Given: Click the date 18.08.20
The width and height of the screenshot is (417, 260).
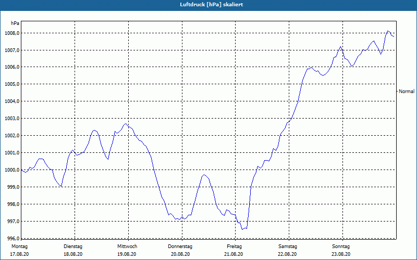Looking at the screenshot, I should (73, 254).
